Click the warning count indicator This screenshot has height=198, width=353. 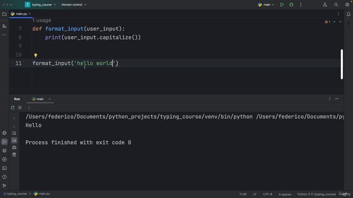point(327,22)
